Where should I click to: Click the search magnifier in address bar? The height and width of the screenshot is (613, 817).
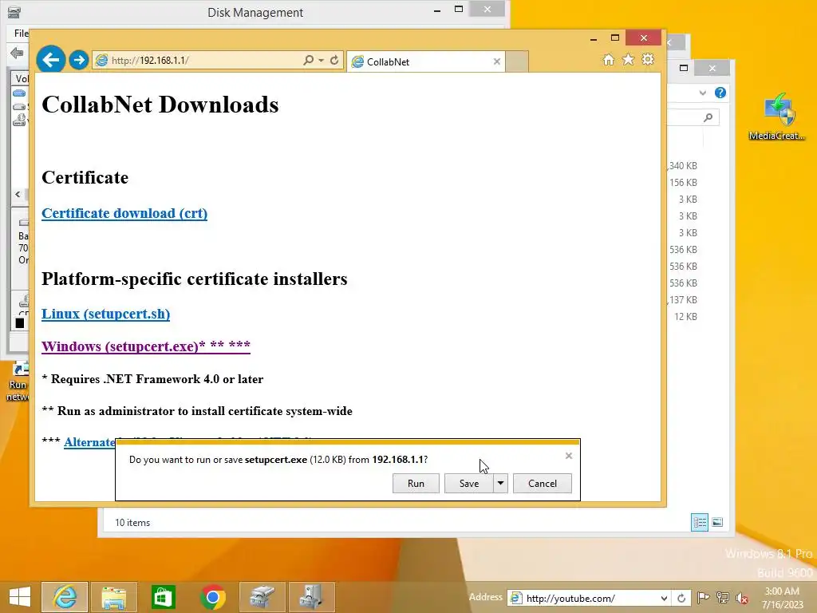point(309,61)
